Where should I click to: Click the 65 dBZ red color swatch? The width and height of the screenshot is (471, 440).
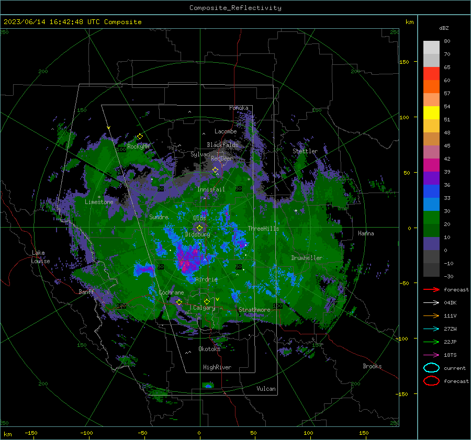coord(431,73)
